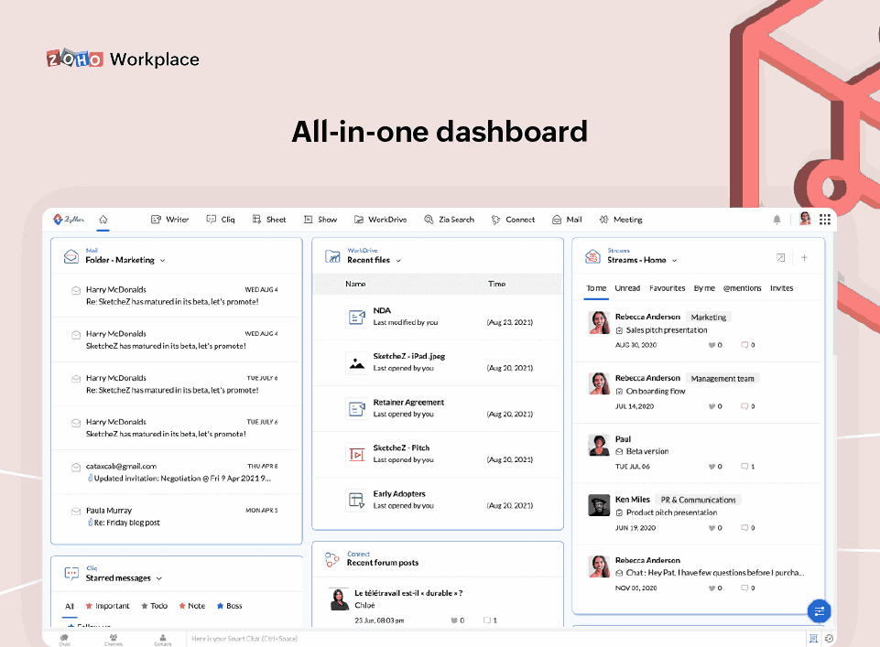Open Streams widget in new window icon

point(781,258)
